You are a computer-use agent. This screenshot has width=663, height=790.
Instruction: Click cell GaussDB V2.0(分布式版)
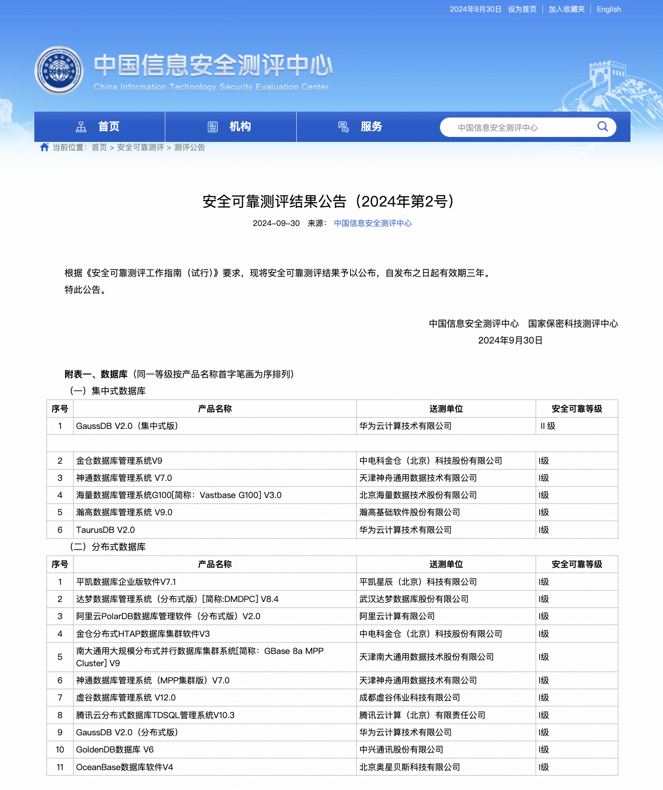click(x=215, y=733)
